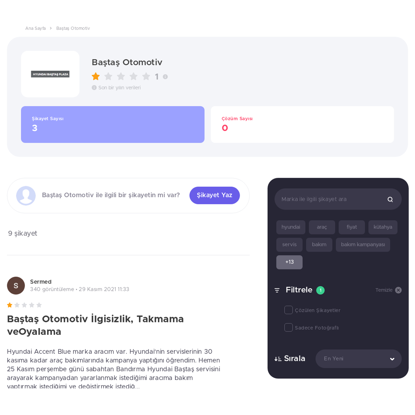The width and height of the screenshot is (415, 415).
Task: Expand the +13 more tags button
Action: click(289, 262)
